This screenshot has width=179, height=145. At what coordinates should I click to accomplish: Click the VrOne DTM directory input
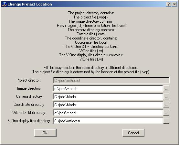[108, 113]
